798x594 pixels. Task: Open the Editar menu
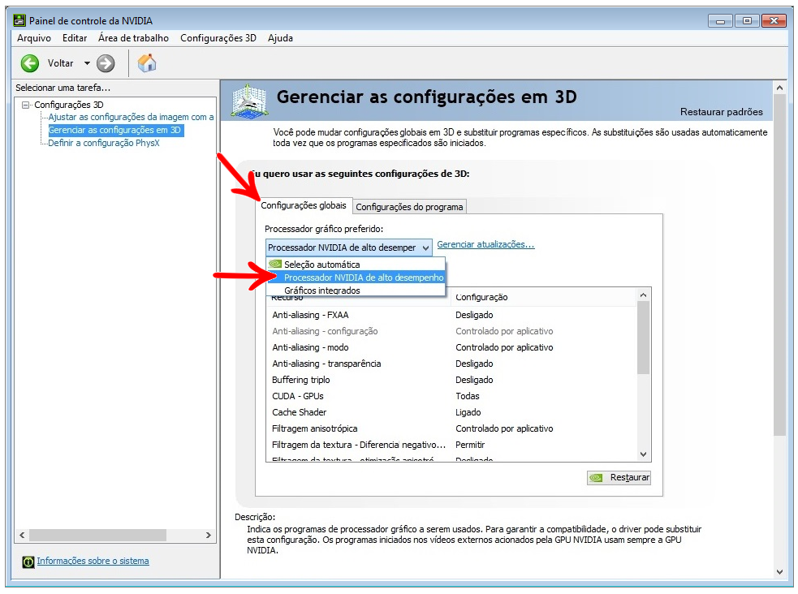pyautogui.click(x=75, y=38)
